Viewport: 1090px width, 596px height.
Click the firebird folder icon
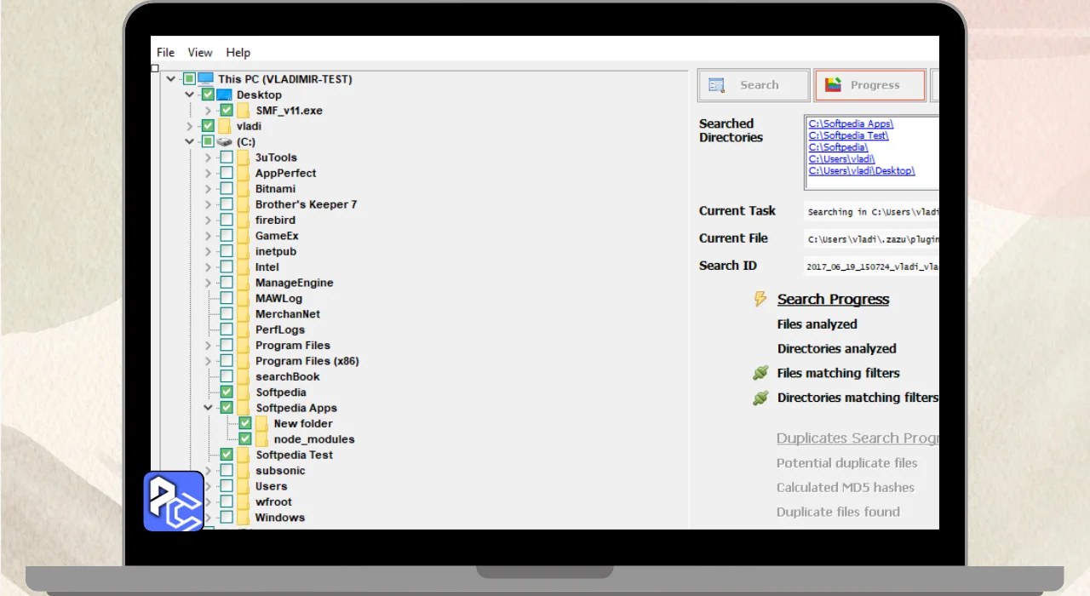coord(244,220)
